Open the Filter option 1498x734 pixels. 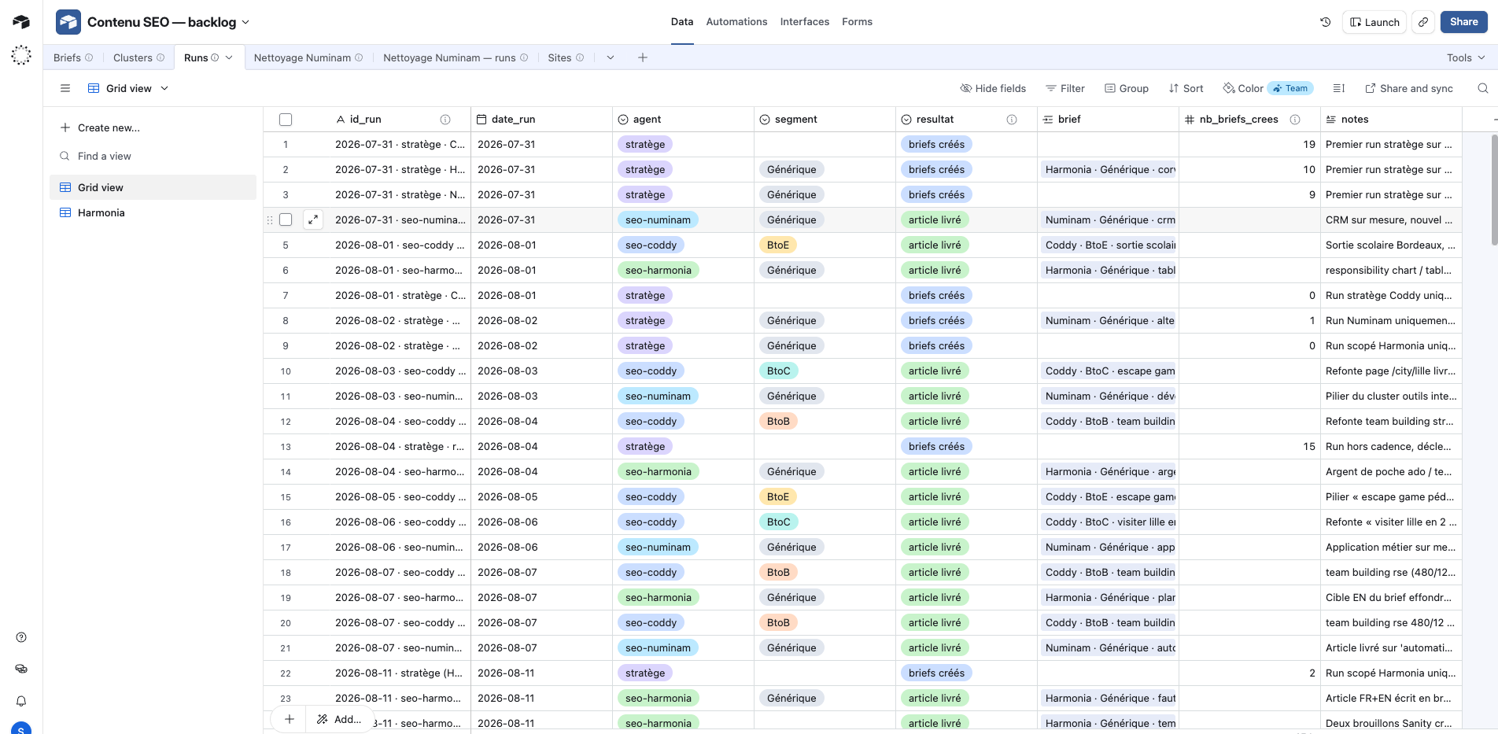click(x=1065, y=88)
